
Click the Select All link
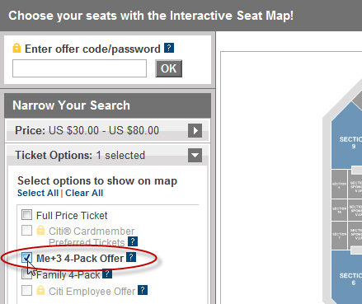[38, 193]
